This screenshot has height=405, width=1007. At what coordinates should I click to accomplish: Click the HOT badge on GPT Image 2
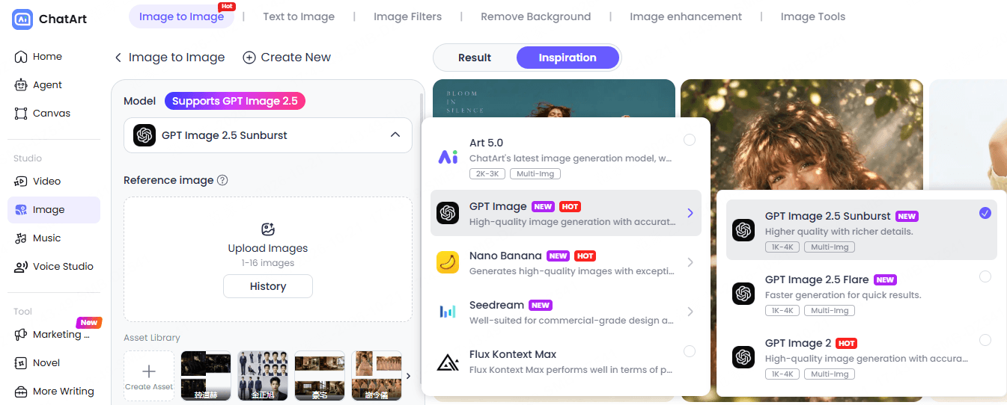coord(846,344)
